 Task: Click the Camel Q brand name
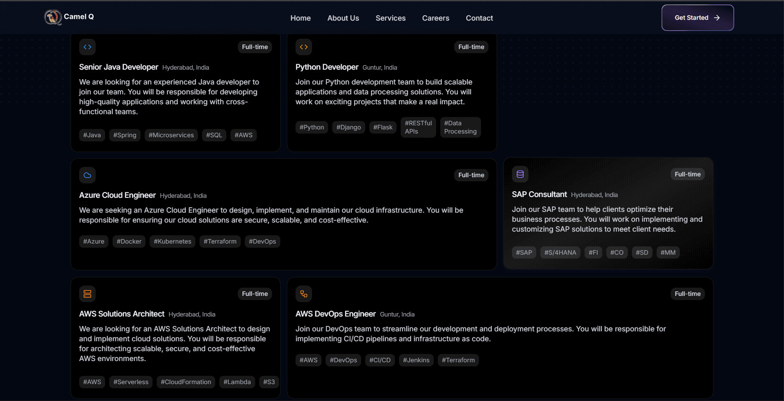(79, 16)
